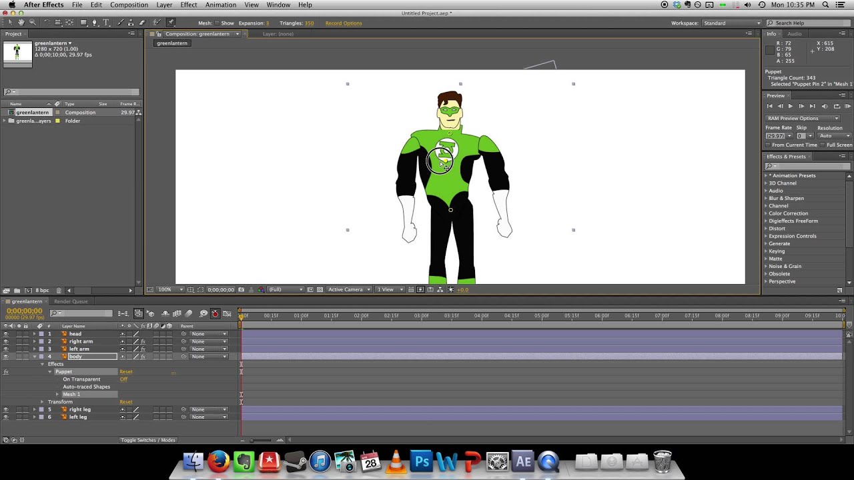This screenshot has width=854, height=480.
Task: Open the Workspace Standard dropdown
Action: [x=732, y=23]
